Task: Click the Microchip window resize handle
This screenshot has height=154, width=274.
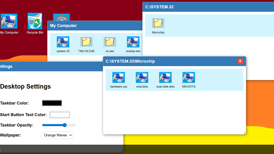Action: tap(244, 133)
